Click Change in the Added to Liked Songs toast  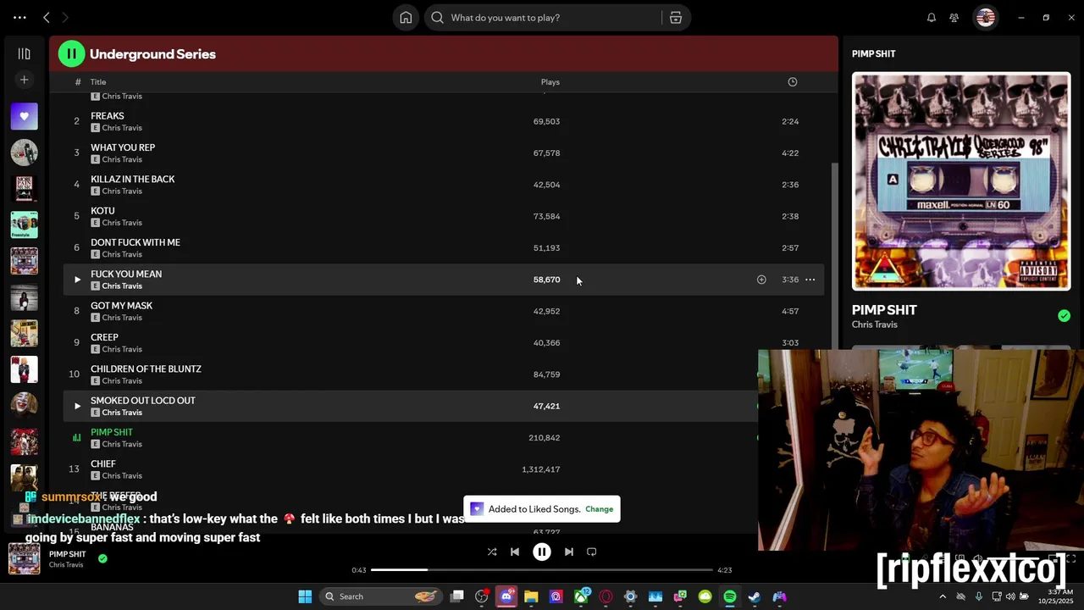(x=599, y=509)
